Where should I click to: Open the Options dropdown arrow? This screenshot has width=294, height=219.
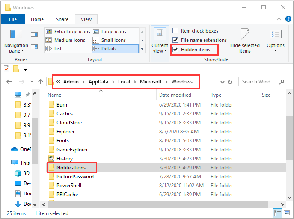(275, 51)
